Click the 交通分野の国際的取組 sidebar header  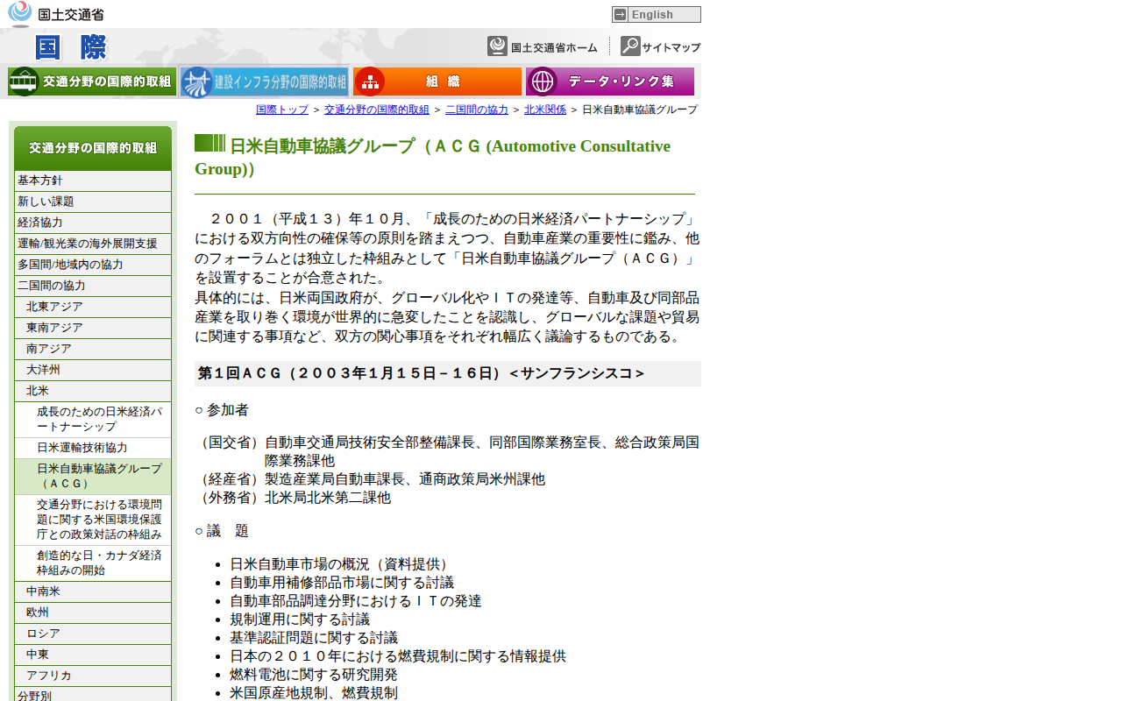tap(93, 148)
